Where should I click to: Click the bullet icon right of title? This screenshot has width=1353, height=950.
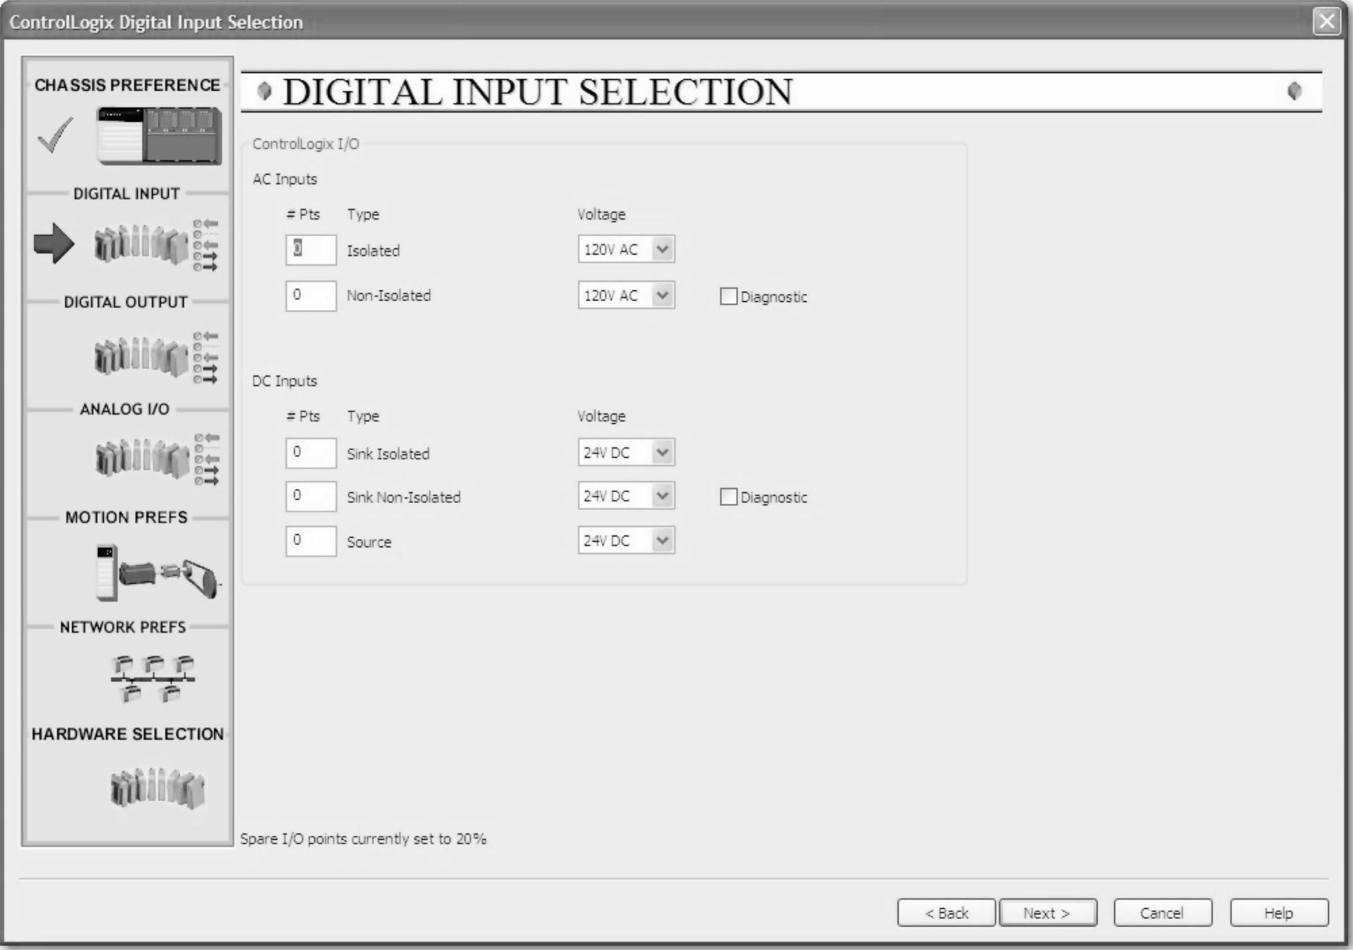(1294, 92)
